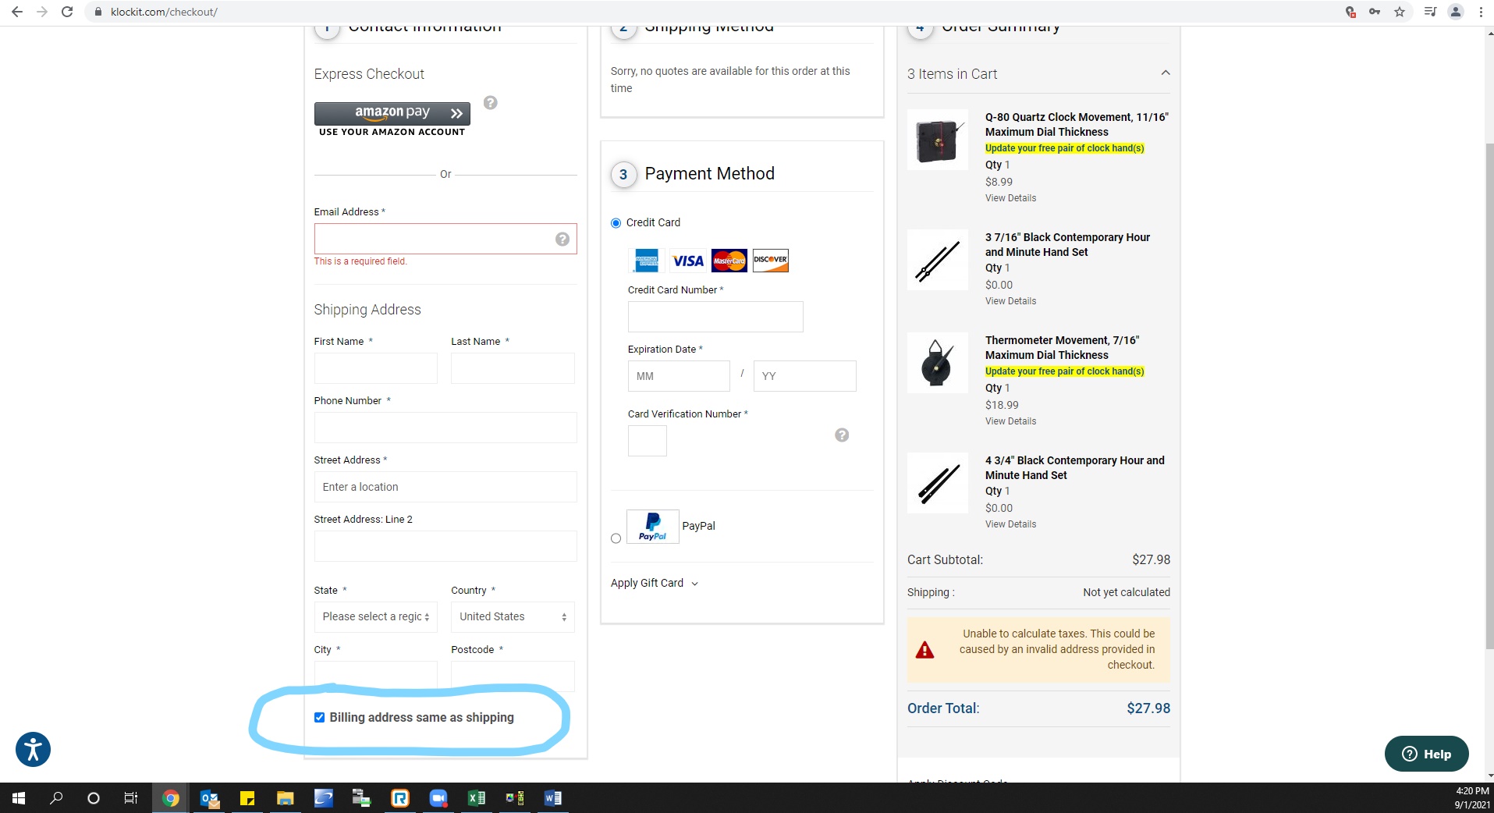Screen dimensions: 1494x813
Task: Click the MasterCard logo
Action: 729,261
